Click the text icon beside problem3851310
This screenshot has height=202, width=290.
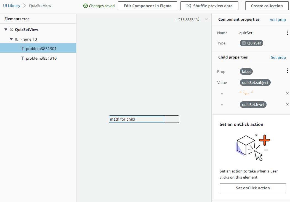pos(22,58)
